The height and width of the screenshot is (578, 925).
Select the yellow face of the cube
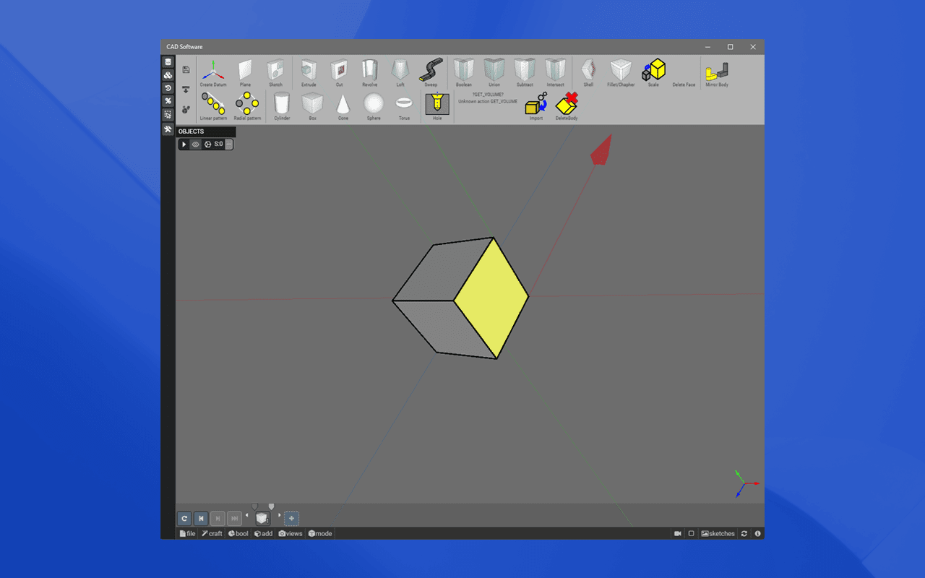coord(491,298)
